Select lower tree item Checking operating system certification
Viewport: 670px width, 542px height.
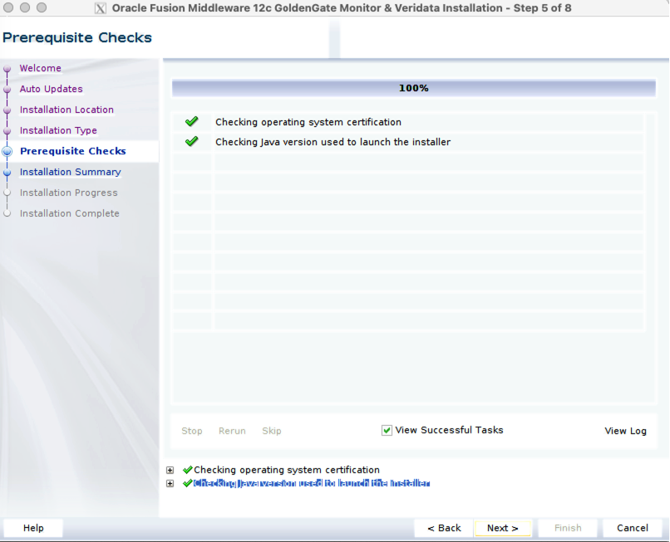tap(287, 470)
